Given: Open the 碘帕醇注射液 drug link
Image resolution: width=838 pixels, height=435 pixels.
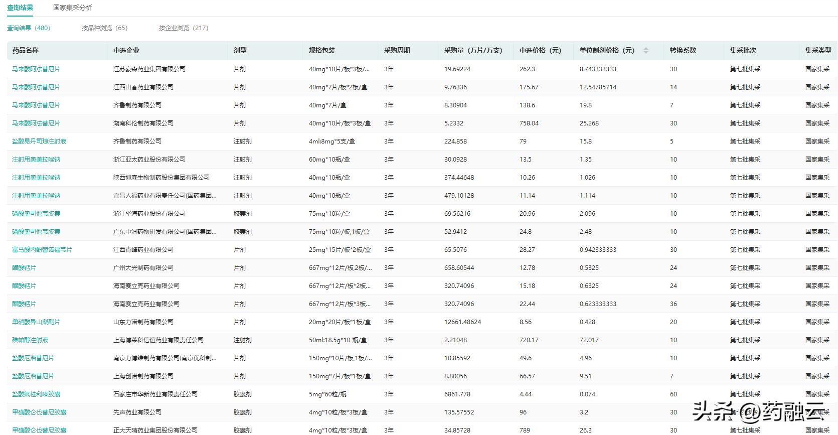Looking at the screenshot, I should tap(30, 340).
